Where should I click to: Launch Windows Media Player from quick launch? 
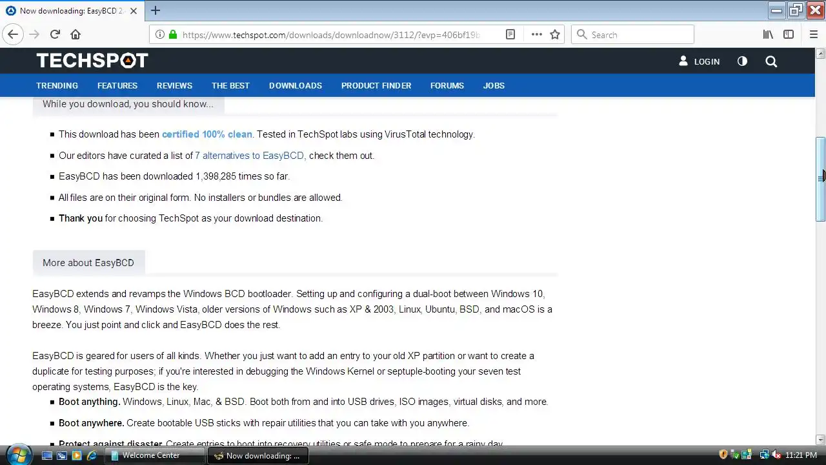pos(77,455)
